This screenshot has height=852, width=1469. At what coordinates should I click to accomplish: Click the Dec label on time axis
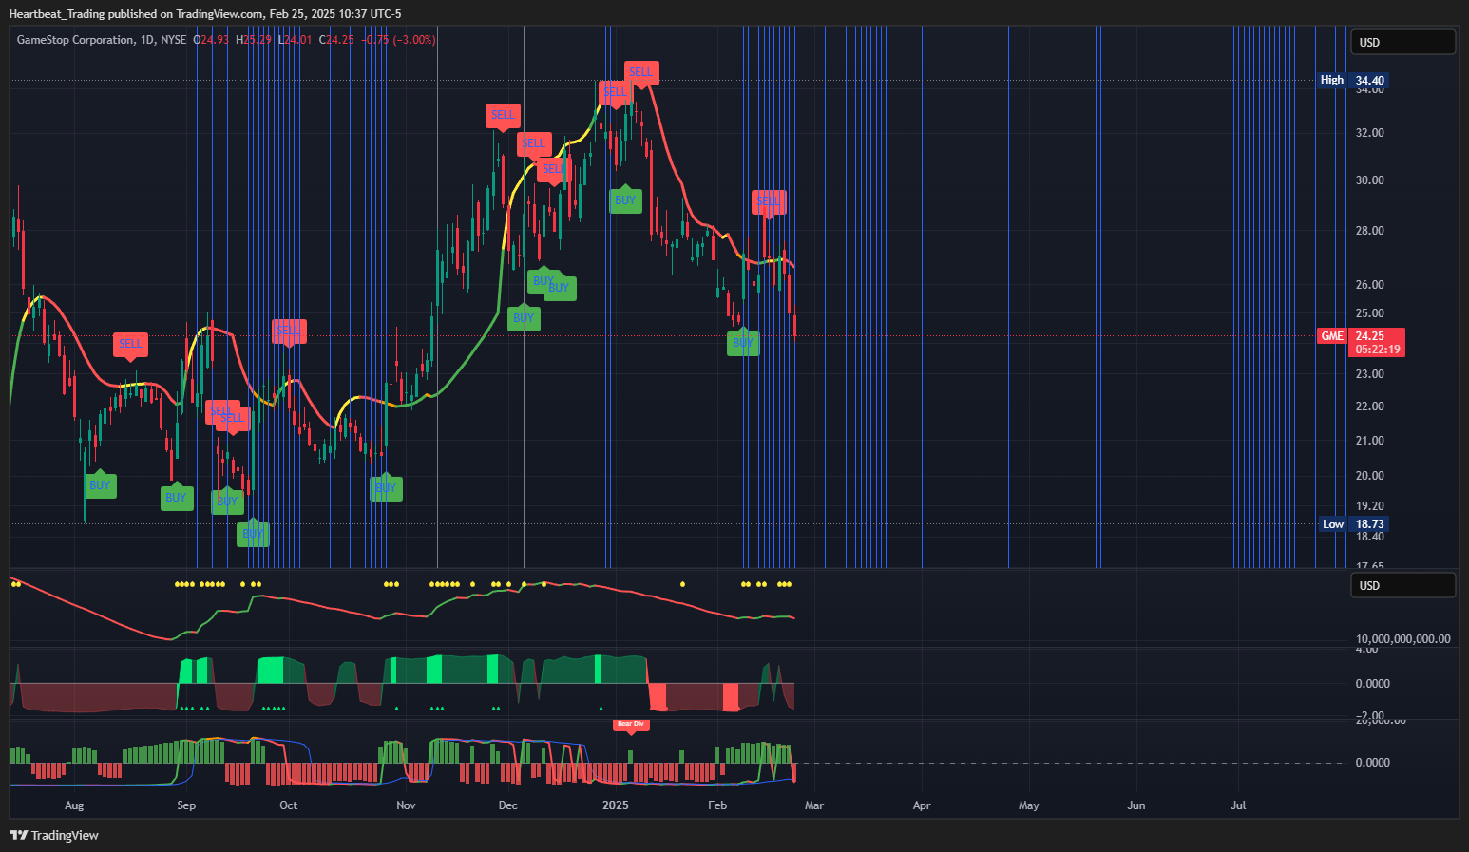508,805
